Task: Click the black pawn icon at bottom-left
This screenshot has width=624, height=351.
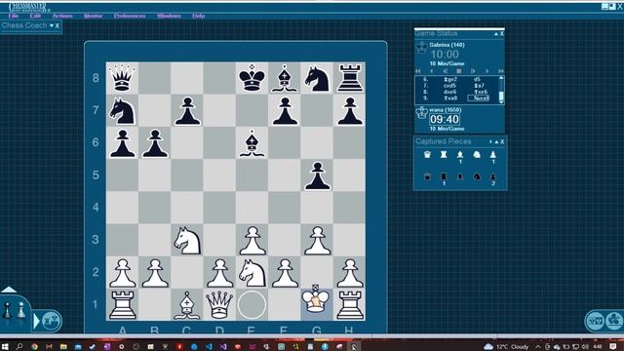Action: pos(7,310)
